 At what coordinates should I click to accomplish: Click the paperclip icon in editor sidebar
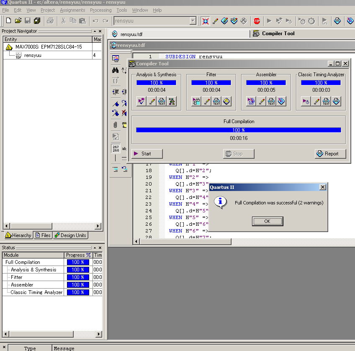(x=115, y=125)
